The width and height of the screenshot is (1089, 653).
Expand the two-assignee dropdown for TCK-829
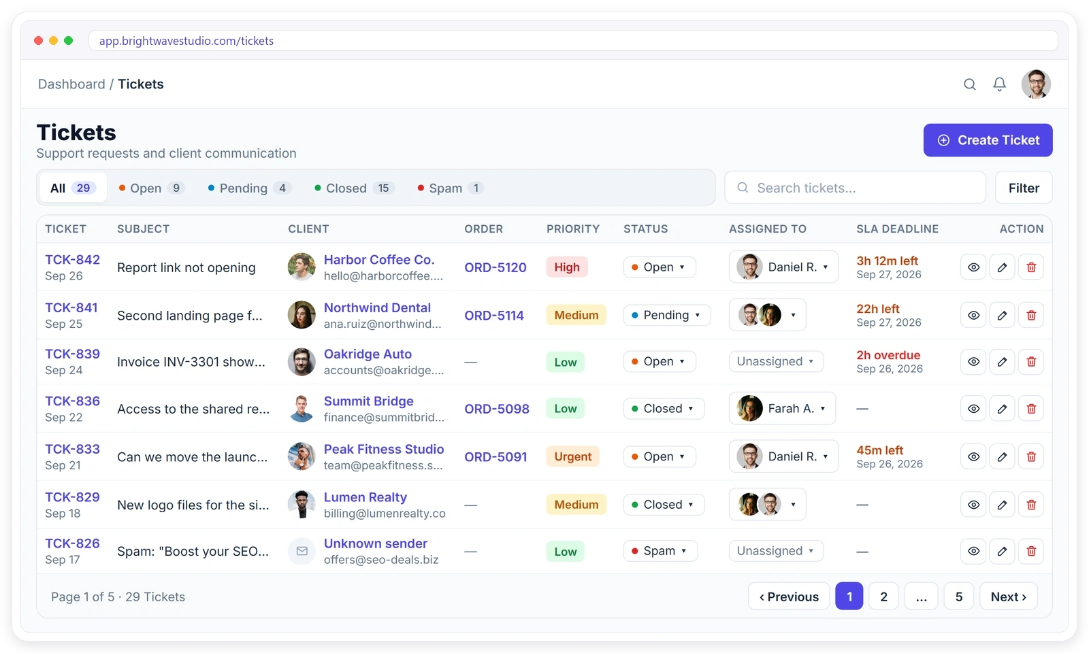(x=767, y=505)
